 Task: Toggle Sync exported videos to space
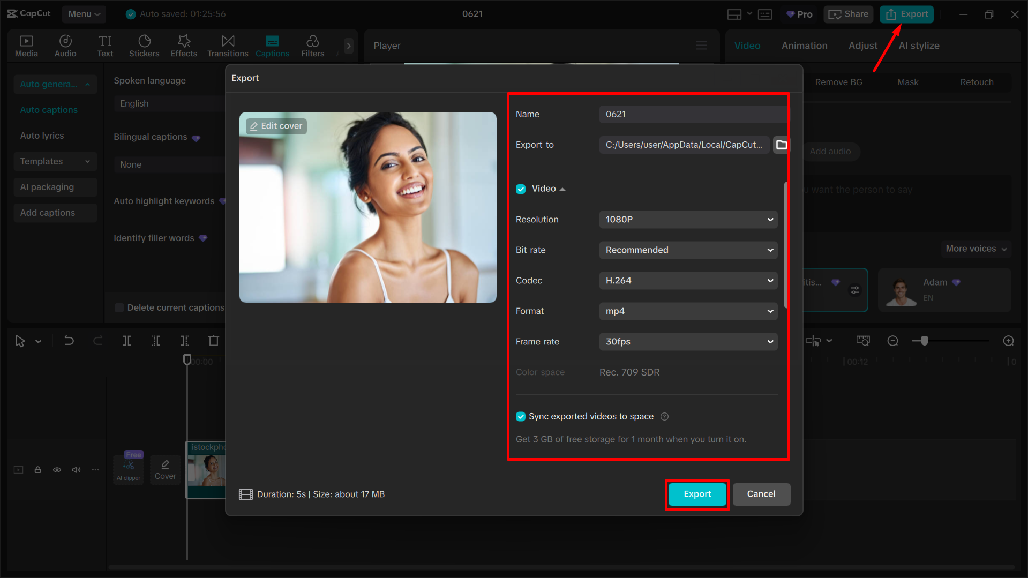point(521,416)
